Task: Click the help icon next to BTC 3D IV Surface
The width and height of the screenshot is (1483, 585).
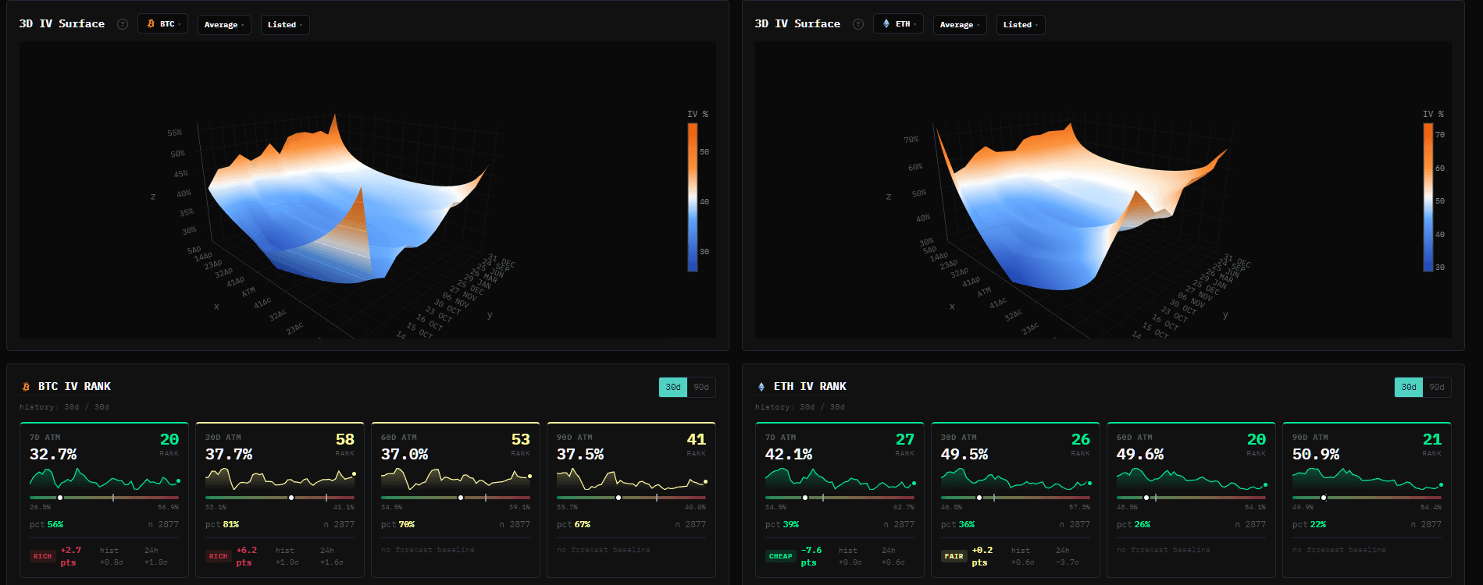Action: point(123,24)
